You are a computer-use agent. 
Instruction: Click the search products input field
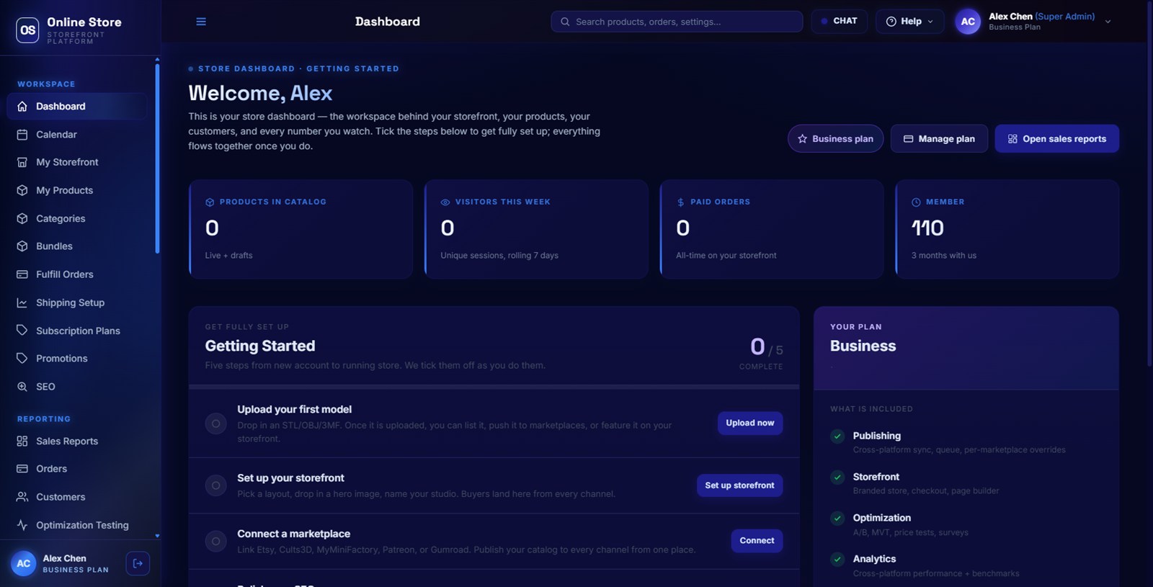pos(677,22)
